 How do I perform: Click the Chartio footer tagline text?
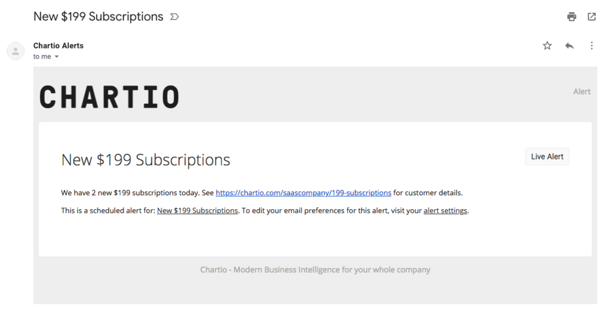pos(315,269)
